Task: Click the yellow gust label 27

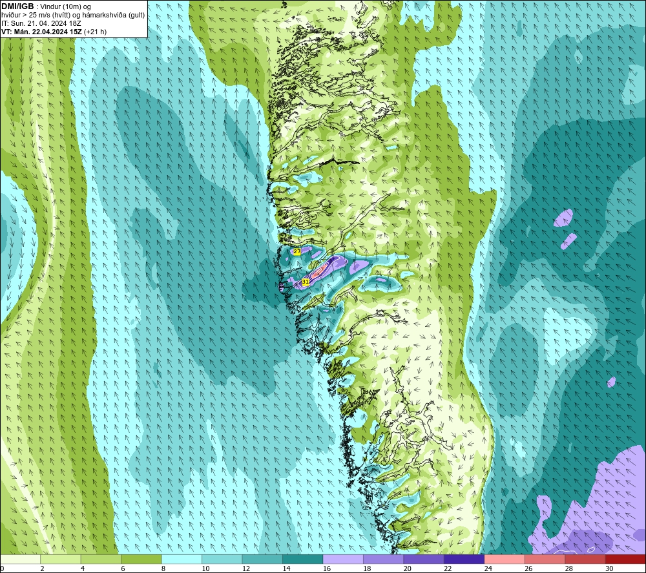Action: pos(297,251)
